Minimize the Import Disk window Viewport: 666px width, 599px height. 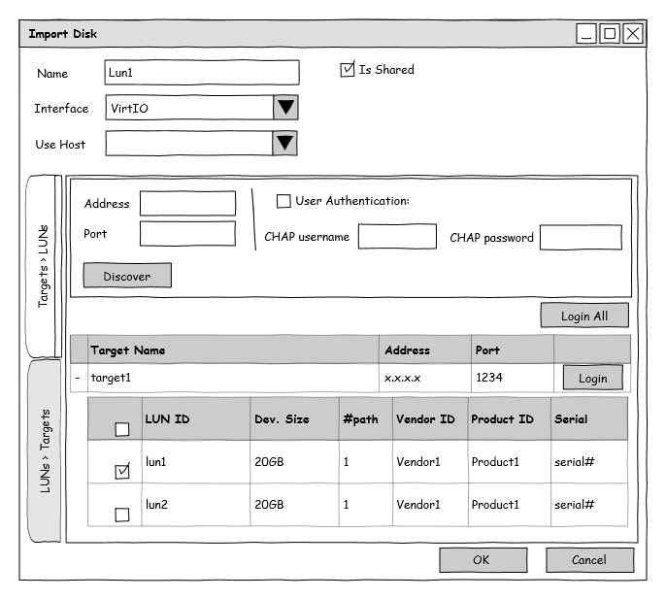click(586, 34)
